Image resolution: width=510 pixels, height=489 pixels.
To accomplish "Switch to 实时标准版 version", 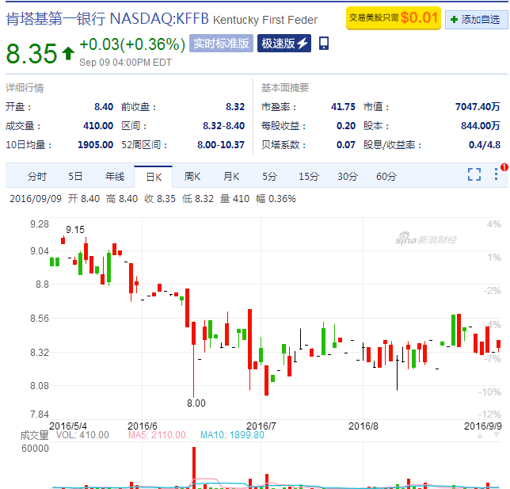I will pyautogui.click(x=221, y=44).
